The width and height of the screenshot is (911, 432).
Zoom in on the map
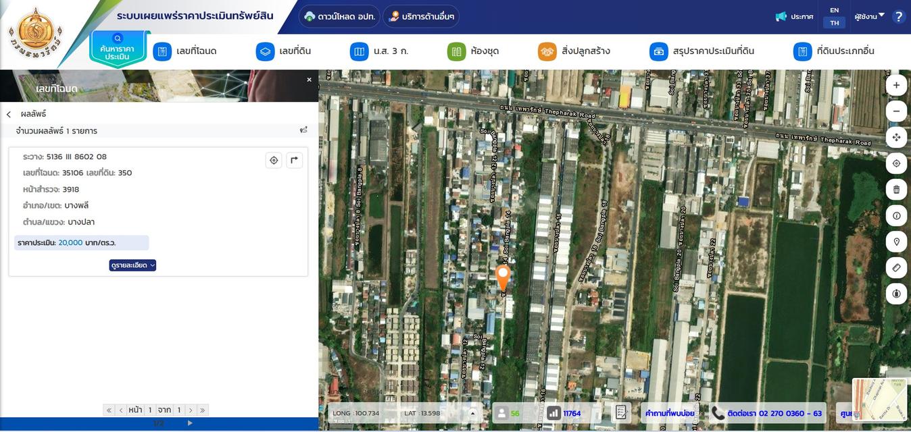pos(896,85)
